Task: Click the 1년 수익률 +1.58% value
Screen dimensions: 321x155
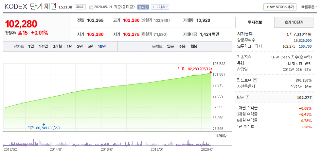Action: (x=306, y=127)
